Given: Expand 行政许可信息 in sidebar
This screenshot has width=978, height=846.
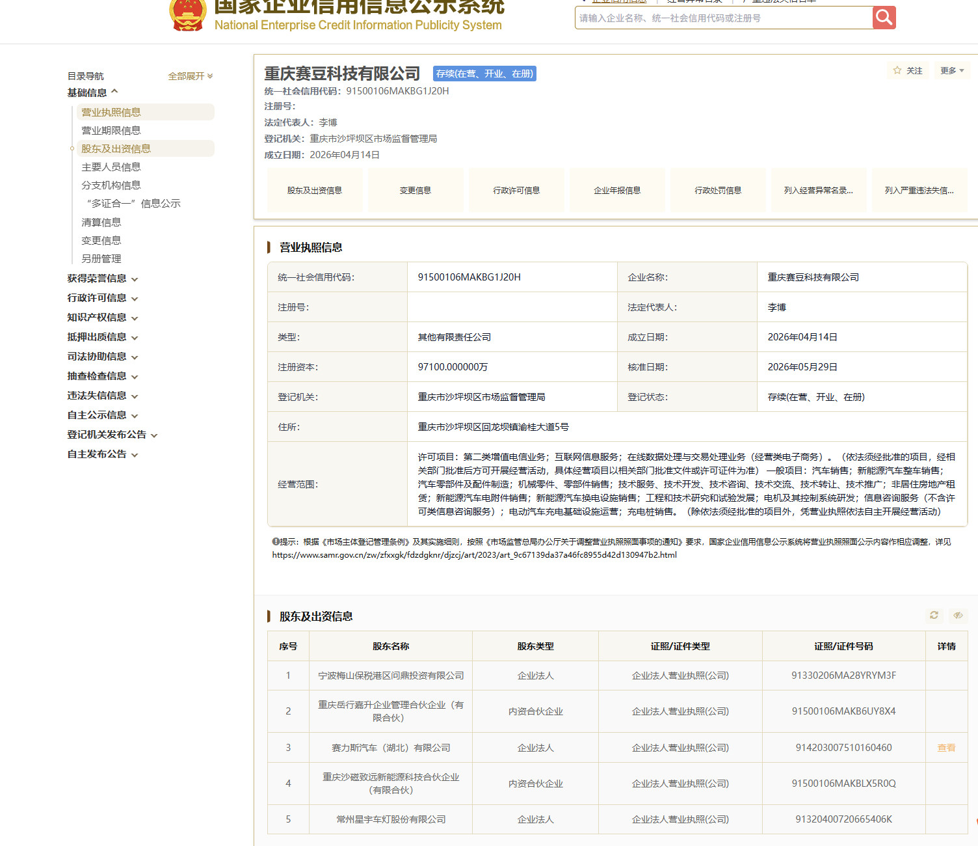Looking at the screenshot, I should 103,298.
